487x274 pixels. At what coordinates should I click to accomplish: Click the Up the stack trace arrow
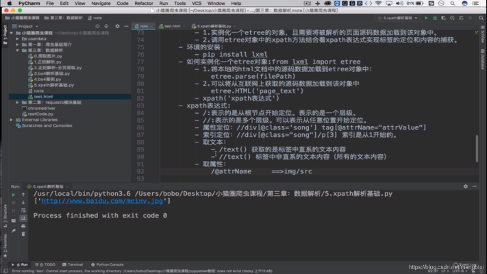point(23,195)
